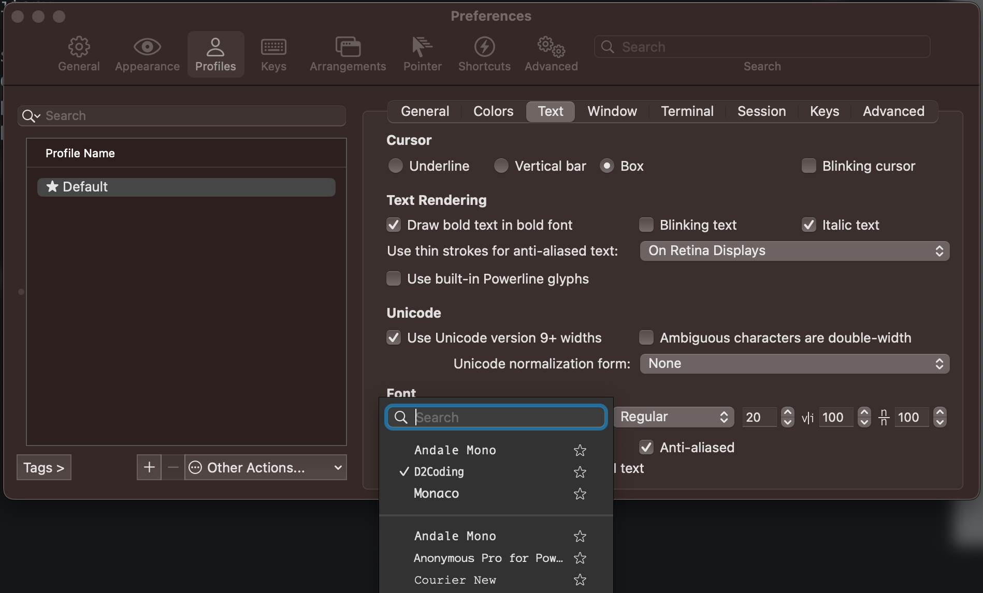Switch to the Text tab
The width and height of the screenshot is (983, 593).
pyautogui.click(x=550, y=111)
